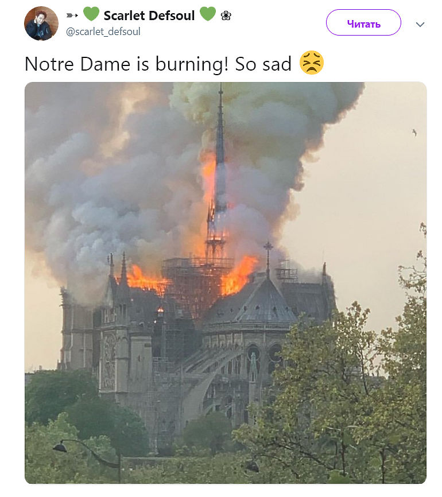
Task: Click the sad face emoji in tweet
Action: 312,63
